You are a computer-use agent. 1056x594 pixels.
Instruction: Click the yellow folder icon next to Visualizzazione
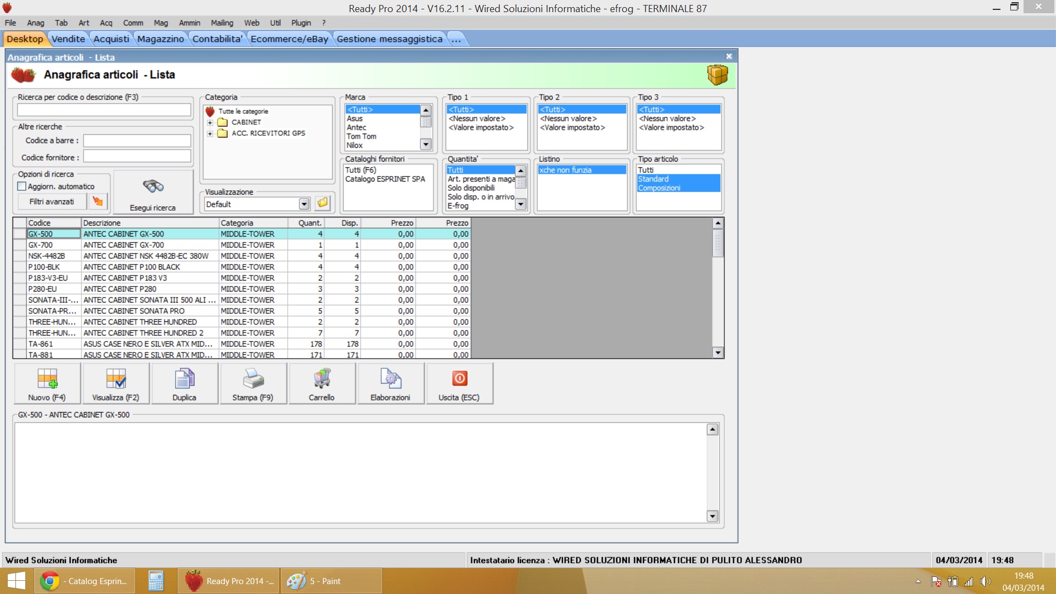pyautogui.click(x=323, y=204)
